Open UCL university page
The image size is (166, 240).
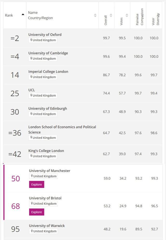coord(32,90)
